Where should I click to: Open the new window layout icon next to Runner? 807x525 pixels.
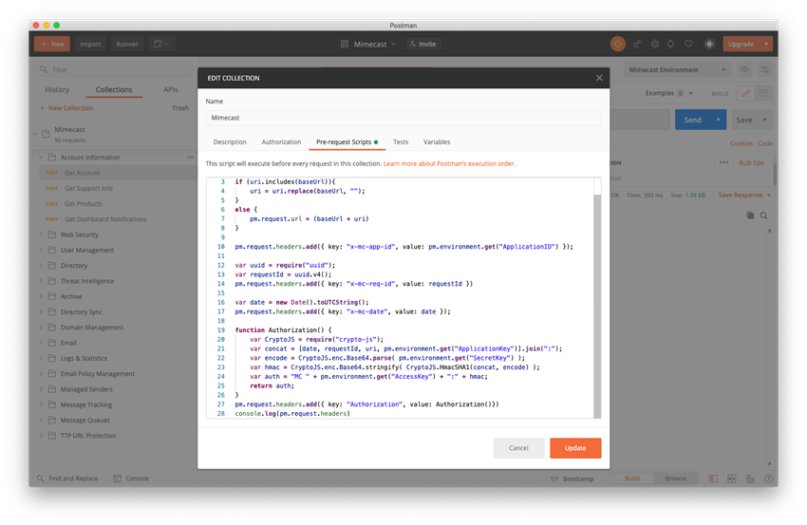coord(161,45)
